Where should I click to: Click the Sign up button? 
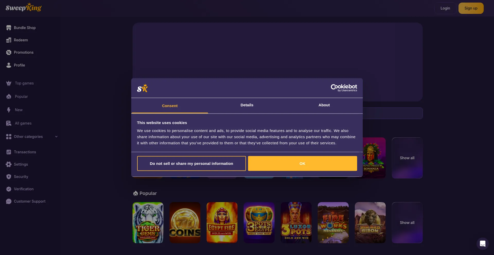pyautogui.click(x=471, y=8)
